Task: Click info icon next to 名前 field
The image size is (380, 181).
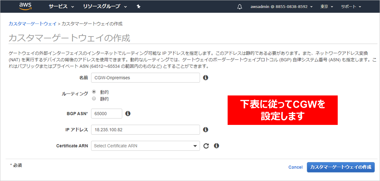Action: 205,78
